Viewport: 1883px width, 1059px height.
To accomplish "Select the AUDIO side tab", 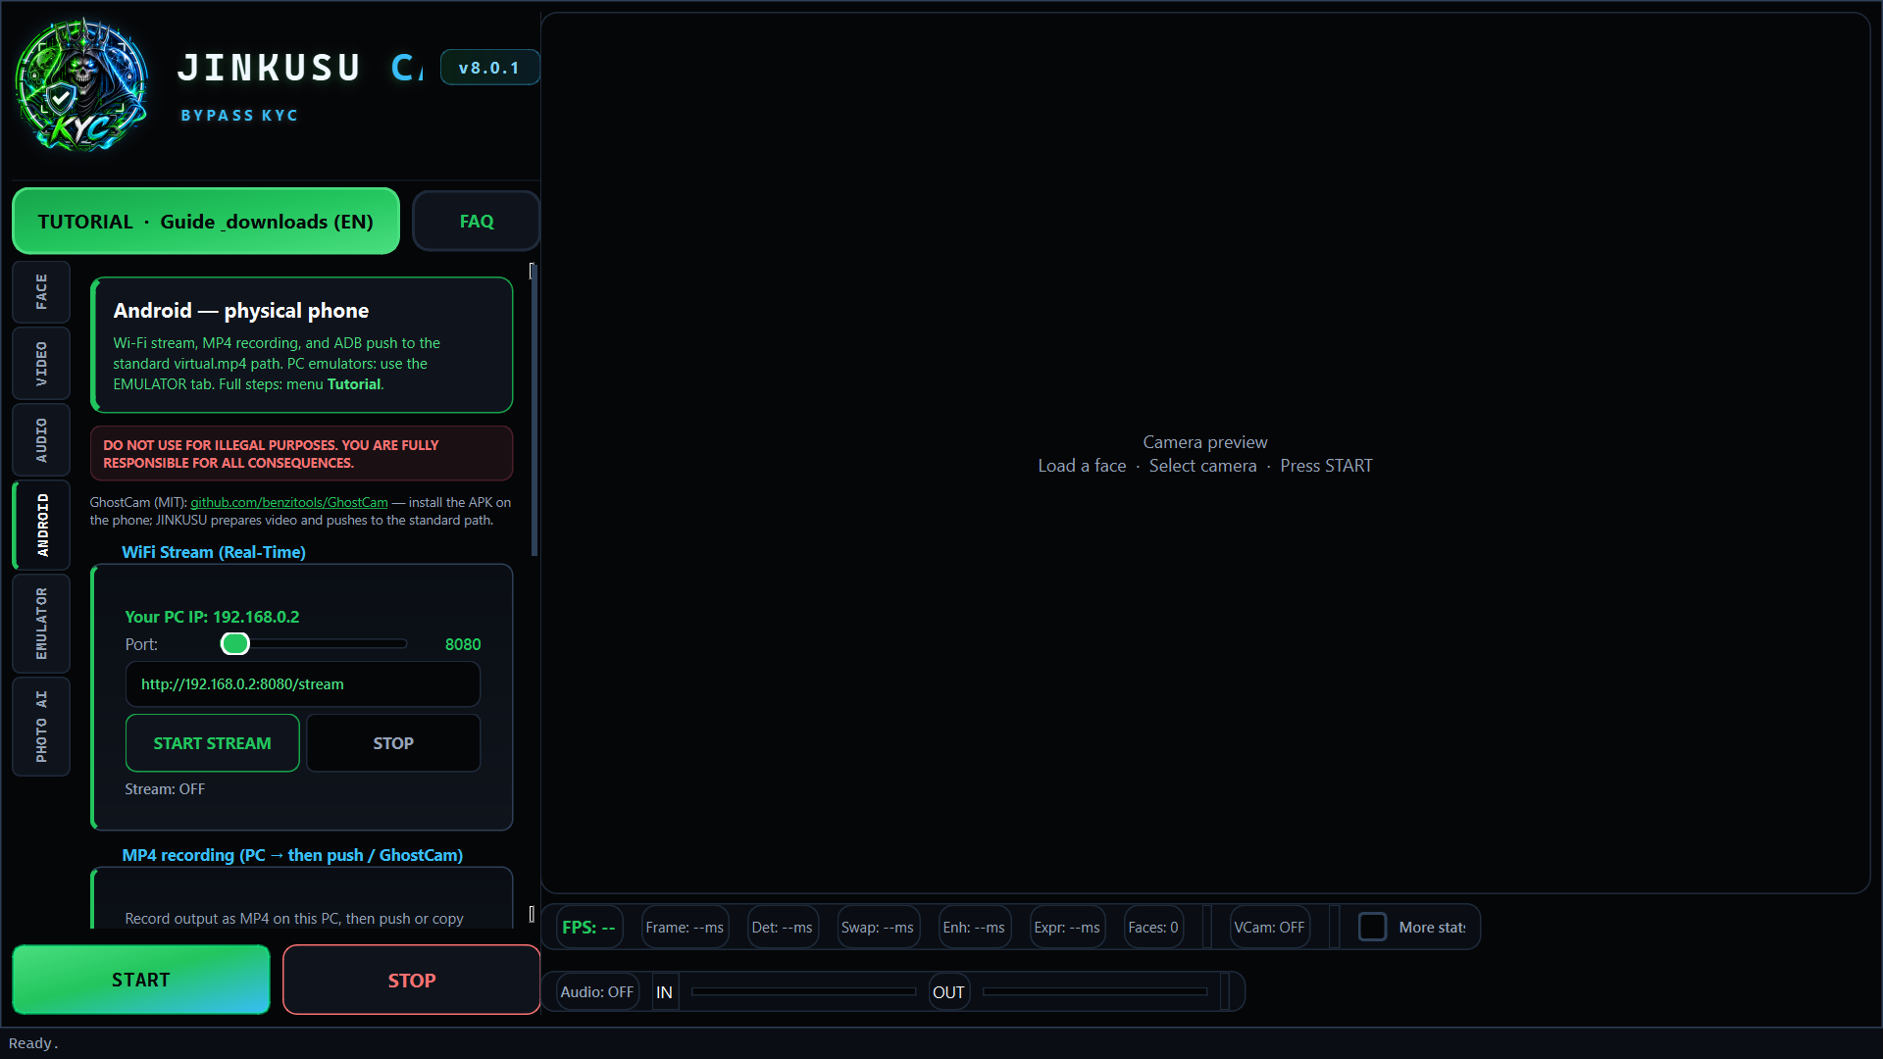I will [41, 439].
